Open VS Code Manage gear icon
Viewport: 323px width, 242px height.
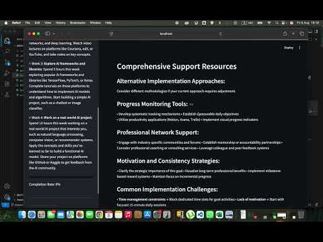(7, 197)
